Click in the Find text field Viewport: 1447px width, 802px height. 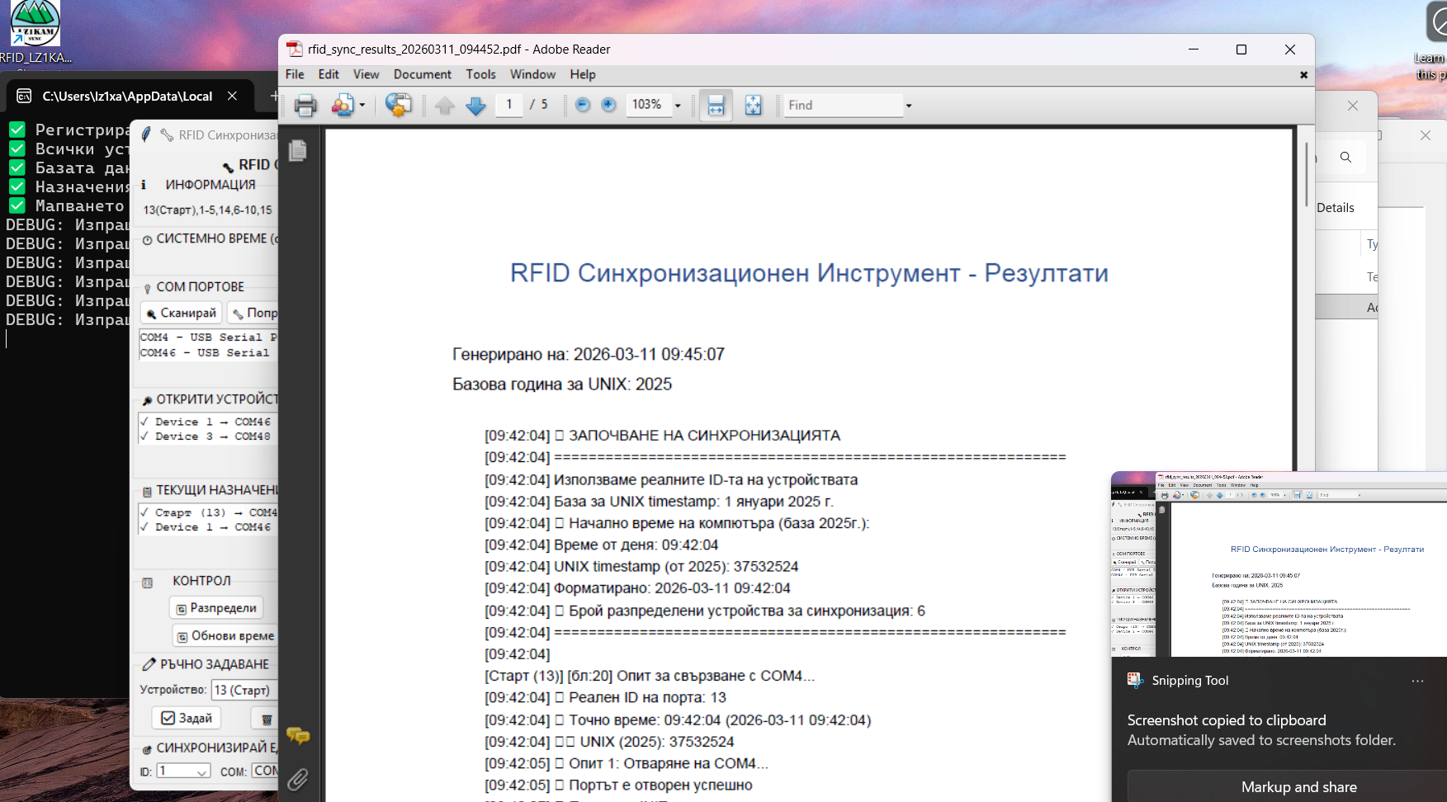842,106
